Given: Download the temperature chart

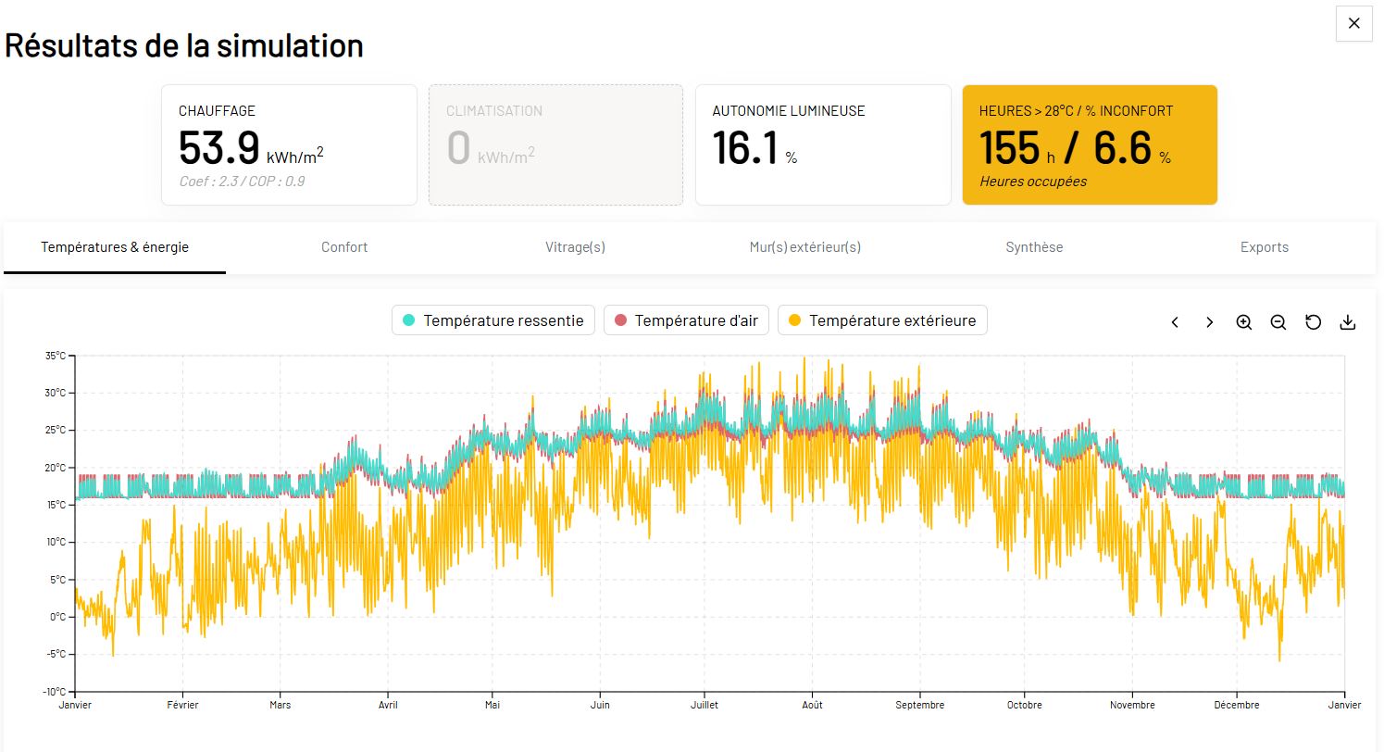Looking at the screenshot, I should (1348, 322).
